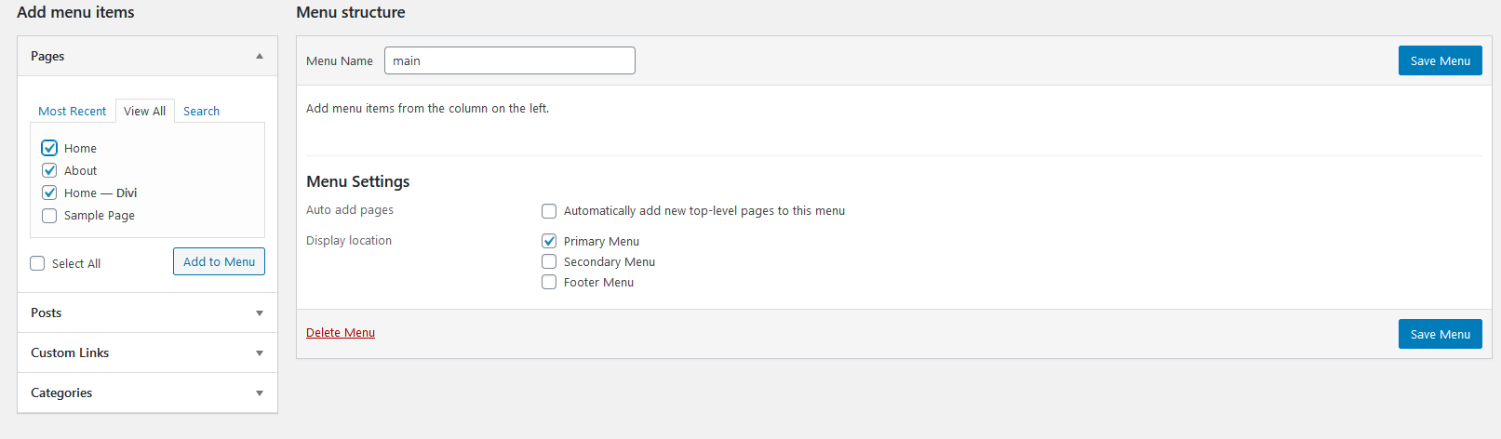Image resolution: width=1501 pixels, height=439 pixels.
Task: Switch to the Most Recent tab
Action: [x=72, y=111]
